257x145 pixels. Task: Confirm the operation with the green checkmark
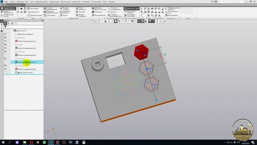pos(160,21)
